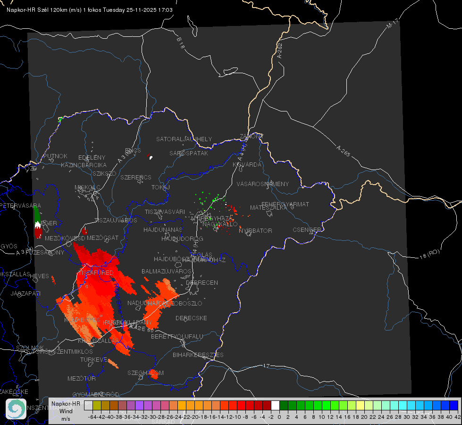The height and width of the screenshot is (425, 462).
Task: Click the EDELÉNY town label
Action: click(x=92, y=158)
